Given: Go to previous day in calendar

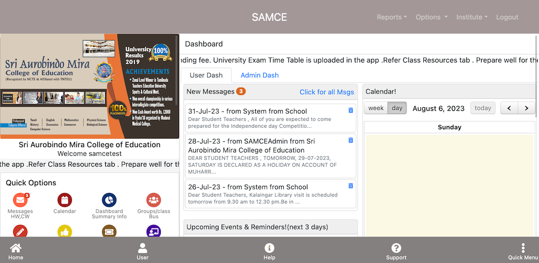Looking at the screenshot, I should 509,108.
